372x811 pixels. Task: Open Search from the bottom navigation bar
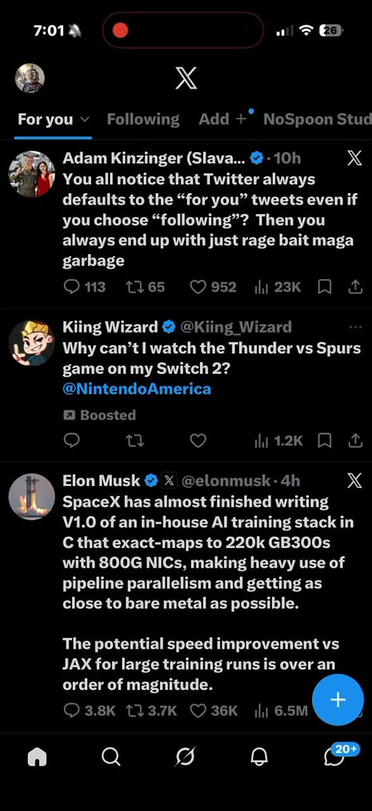tap(111, 758)
